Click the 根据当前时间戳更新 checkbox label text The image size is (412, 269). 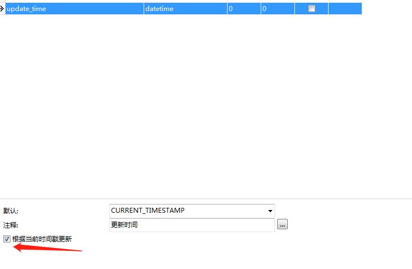(x=42, y=239)
